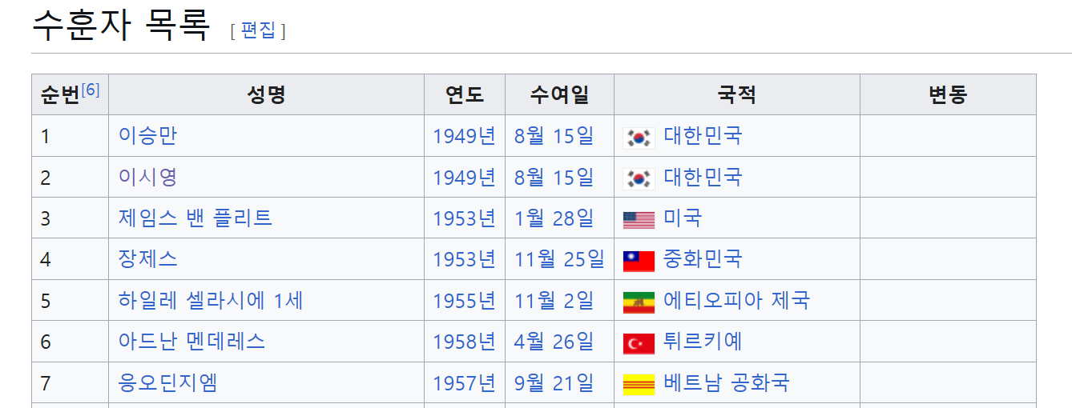
Task: Open the 응오딘지엠 article link
Action: click(167, 383)
